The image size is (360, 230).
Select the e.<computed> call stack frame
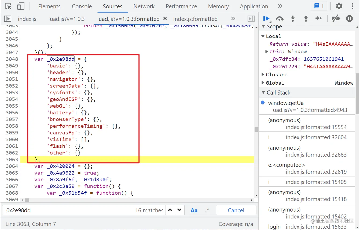pos(307,168)
